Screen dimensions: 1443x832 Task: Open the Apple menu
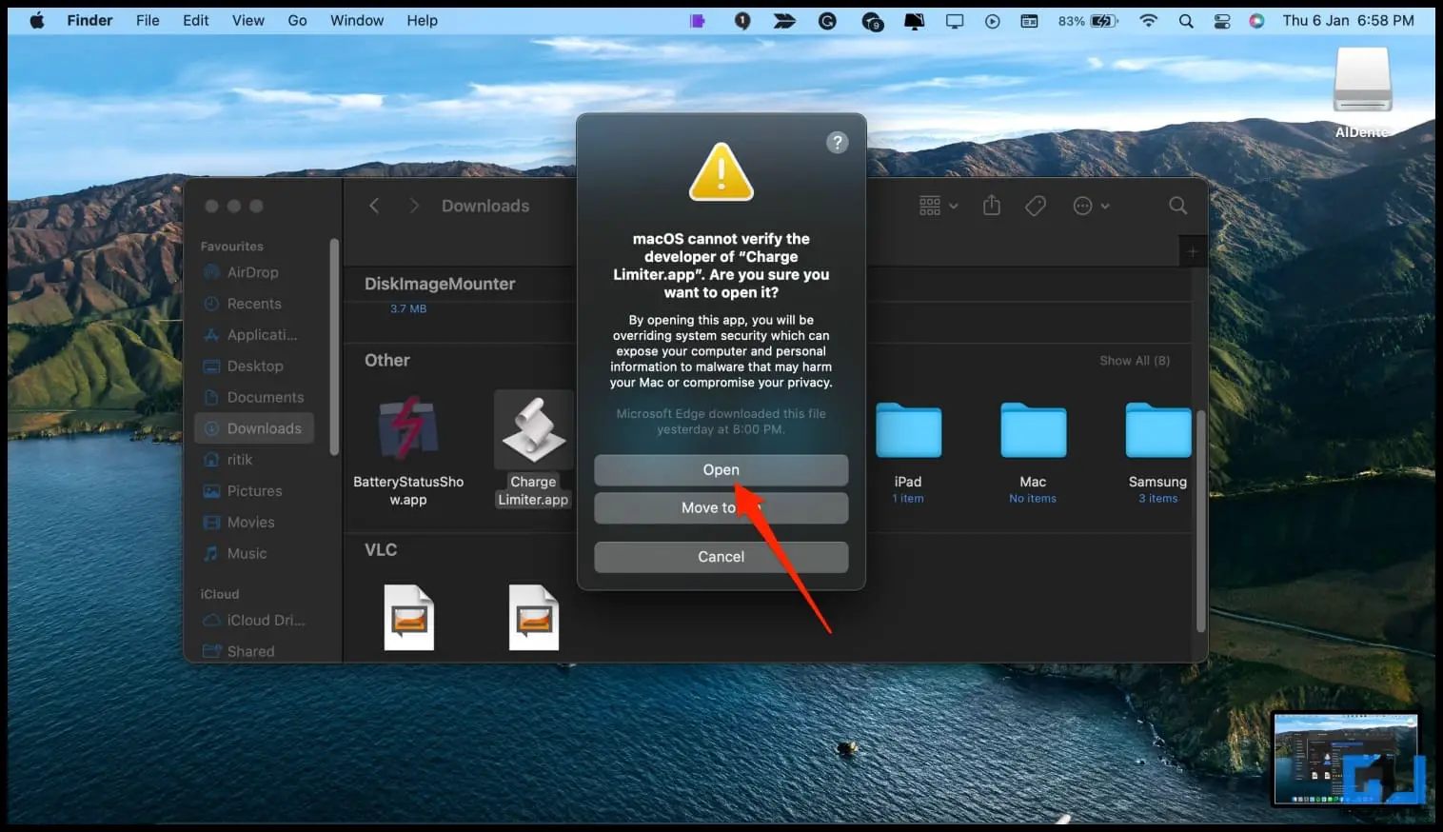pos(37,20)
